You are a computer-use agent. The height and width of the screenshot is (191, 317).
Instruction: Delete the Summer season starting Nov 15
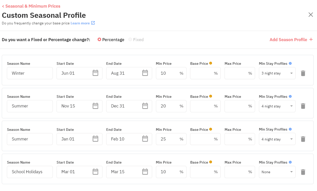coord(303,106)
